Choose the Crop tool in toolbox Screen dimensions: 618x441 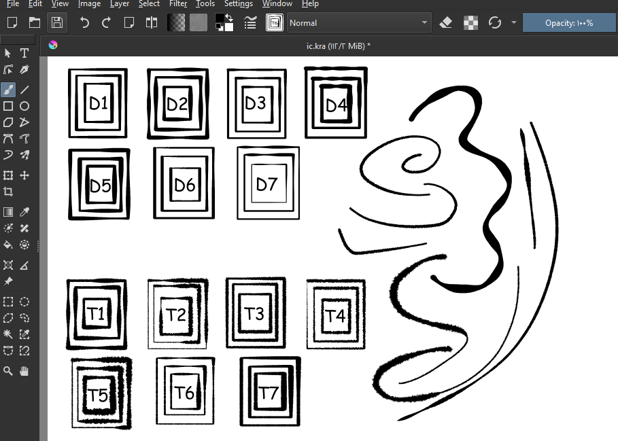click(8, 192)
